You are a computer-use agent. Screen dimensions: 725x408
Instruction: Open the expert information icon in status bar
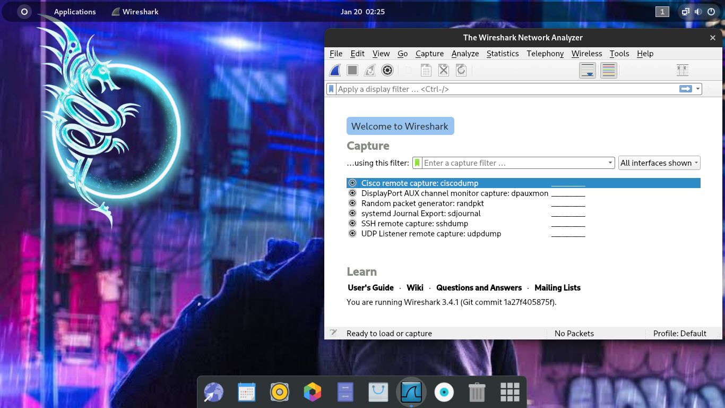tap(333, 333)
